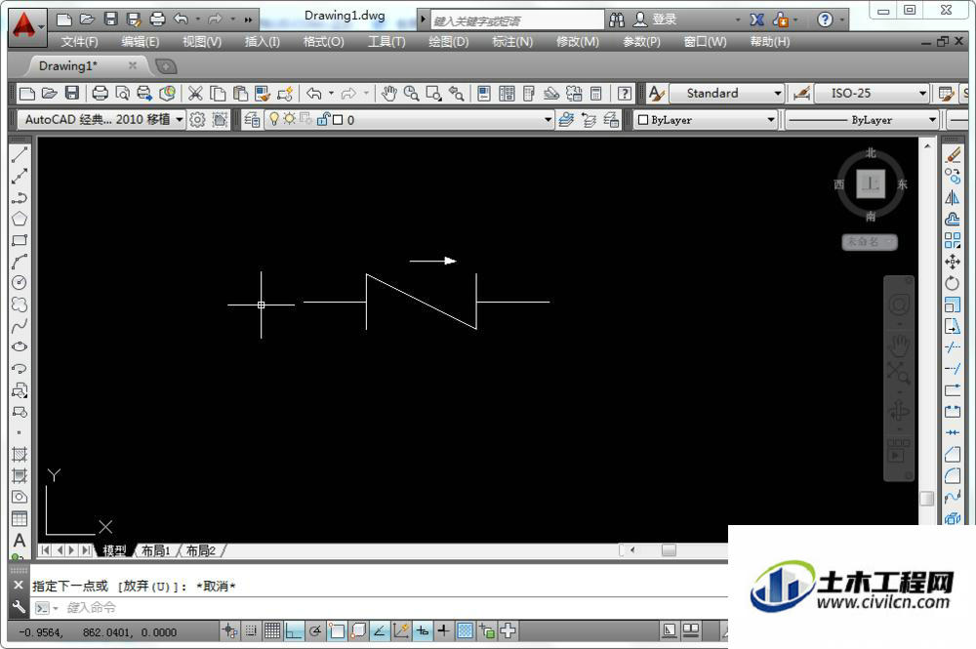976x649 pixels.
Task: Open the Help question mark toolbar icon
Action: coord(625,94)
